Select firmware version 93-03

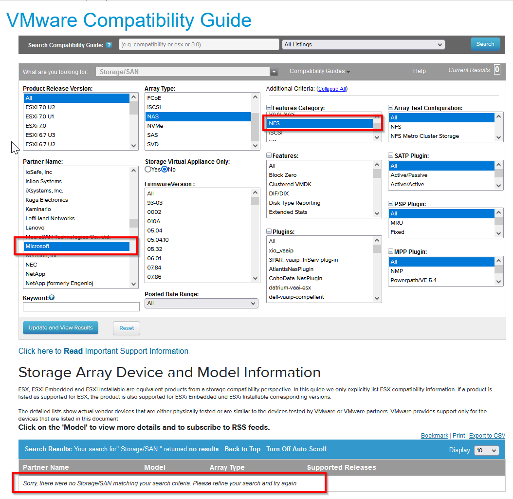[x=198, y=203]
